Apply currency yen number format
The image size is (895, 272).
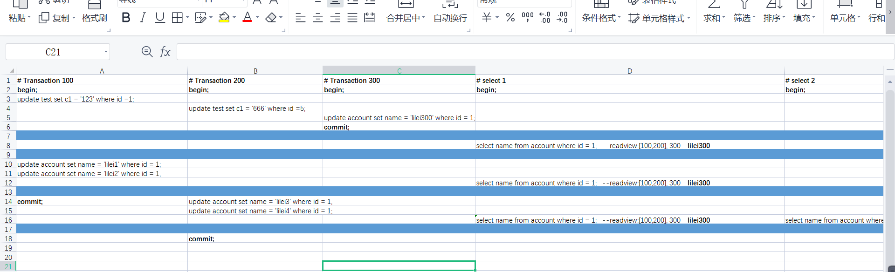(487, 18)
